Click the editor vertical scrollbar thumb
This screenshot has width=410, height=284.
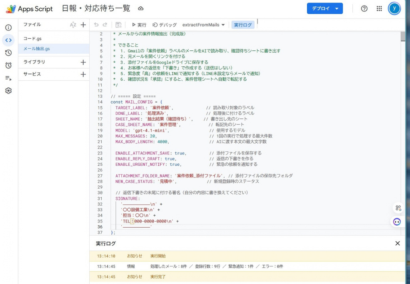pos(403,36)
